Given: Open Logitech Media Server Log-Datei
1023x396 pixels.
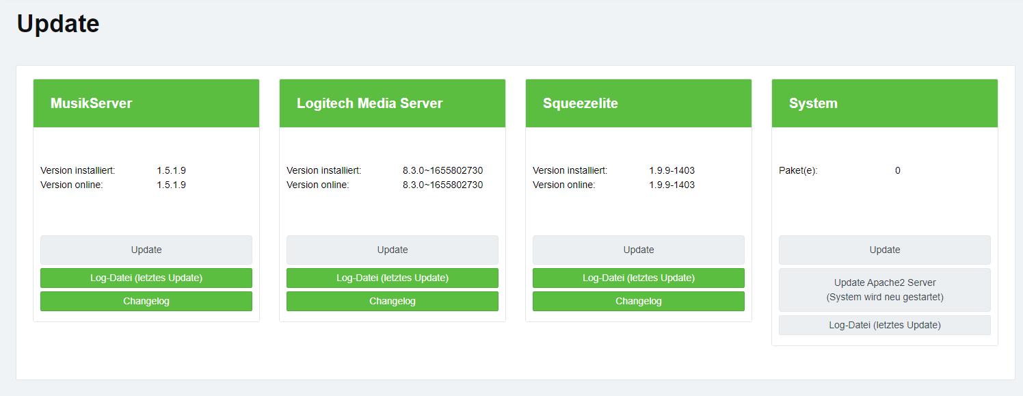Looking at the screenshot, I should coord(393,278).
